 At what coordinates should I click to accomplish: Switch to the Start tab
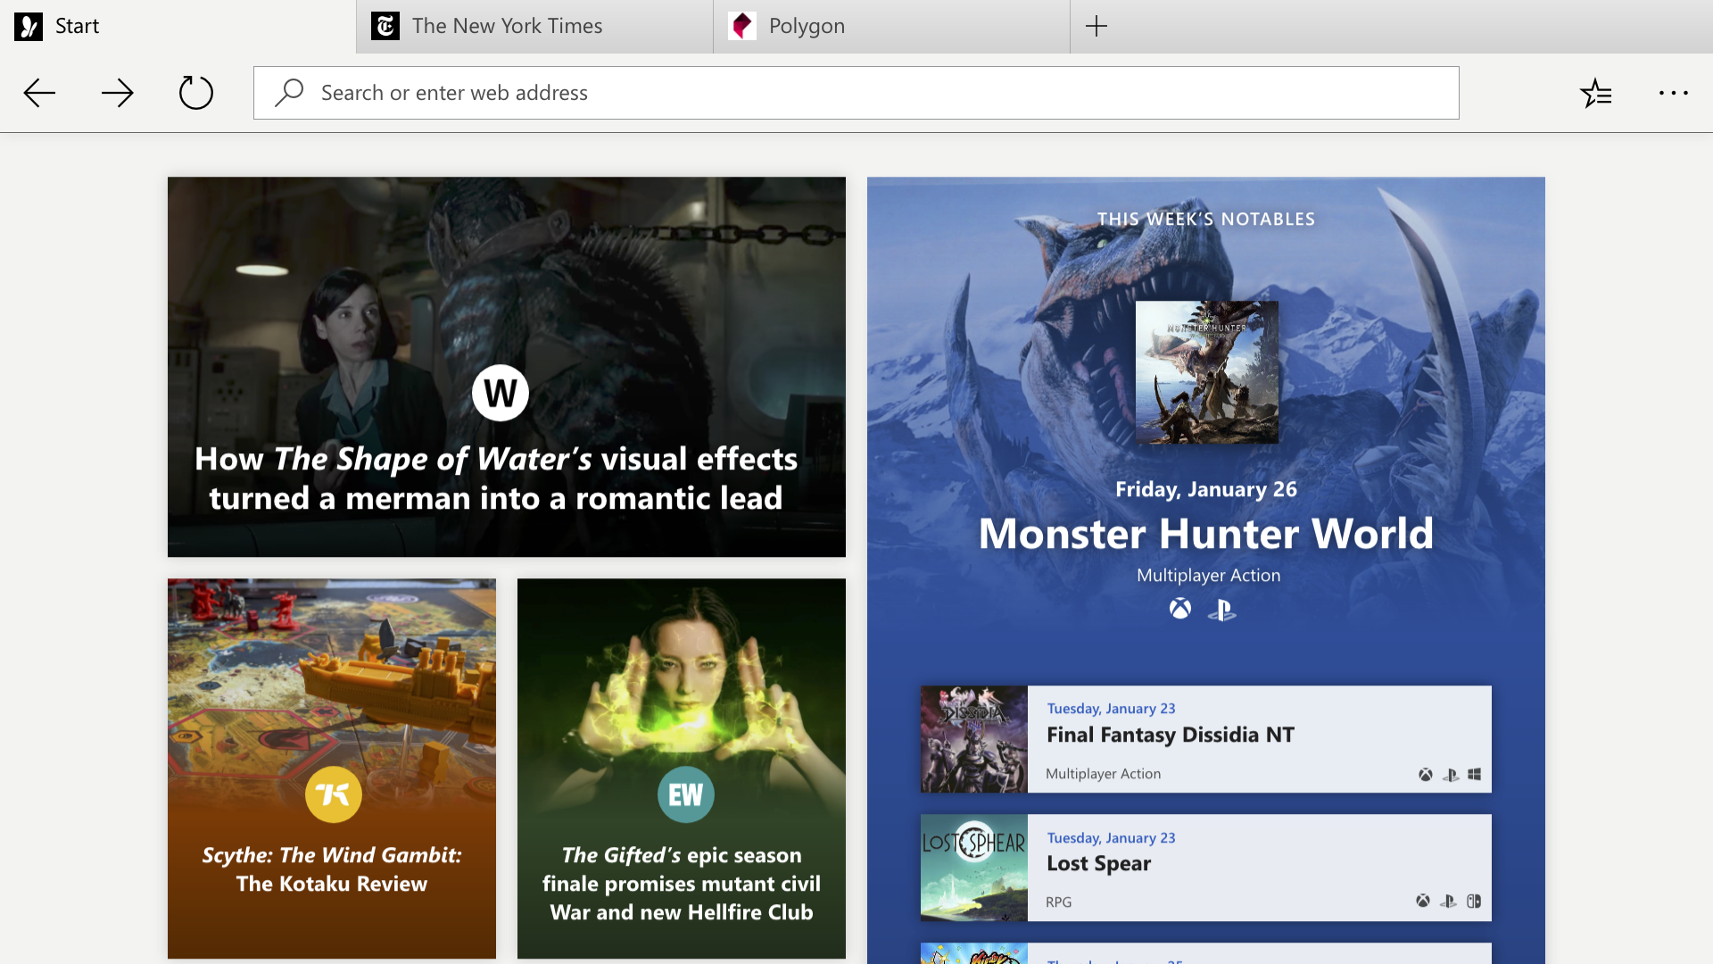pos(178,26)
